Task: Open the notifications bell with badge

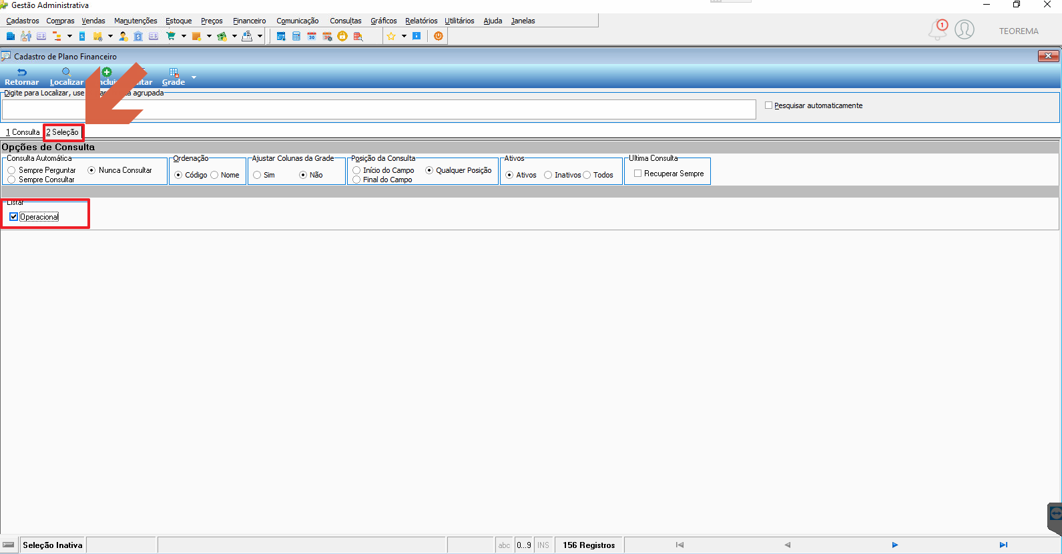Action: pos(938,29)
